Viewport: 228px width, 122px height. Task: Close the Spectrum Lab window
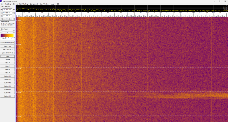click(x=225, y=1)
